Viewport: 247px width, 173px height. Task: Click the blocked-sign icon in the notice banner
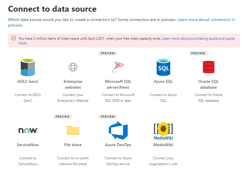(x=14, y=38)
